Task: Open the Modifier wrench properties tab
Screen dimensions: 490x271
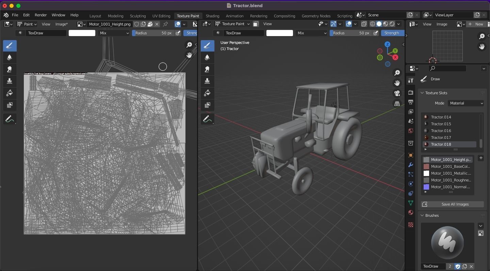Action: (x=411, y=165)
